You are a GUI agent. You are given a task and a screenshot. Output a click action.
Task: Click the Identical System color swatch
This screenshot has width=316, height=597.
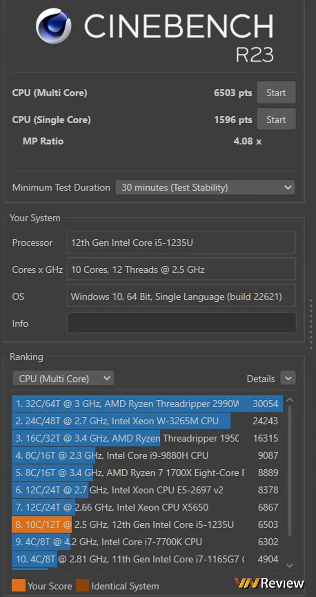tap(82, 586)
